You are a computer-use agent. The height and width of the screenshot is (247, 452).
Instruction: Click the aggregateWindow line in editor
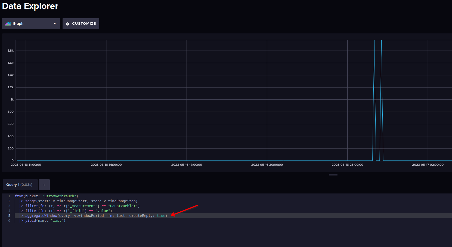pos(93,216)
